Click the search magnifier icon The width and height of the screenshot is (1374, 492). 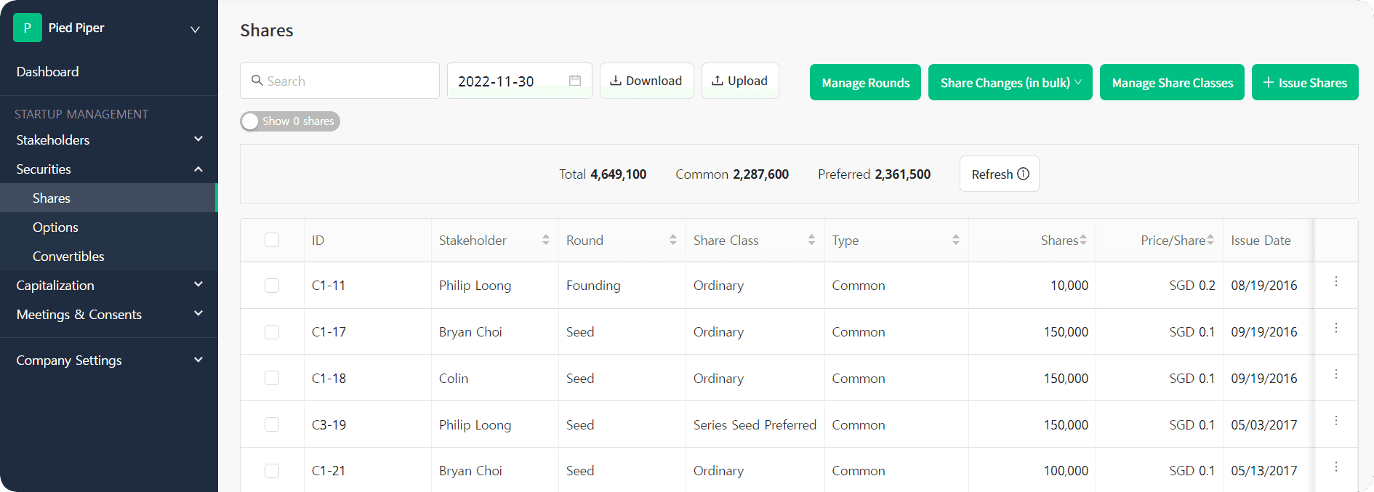click(257, 81)
